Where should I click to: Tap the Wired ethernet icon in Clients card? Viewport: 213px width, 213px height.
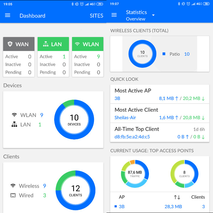(x=13, y=195)
